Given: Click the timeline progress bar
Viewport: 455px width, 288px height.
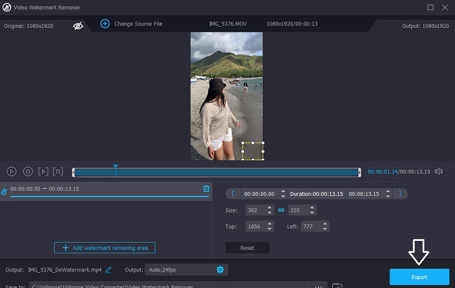Looking at the screenshot, I should (x=216, y=172).
